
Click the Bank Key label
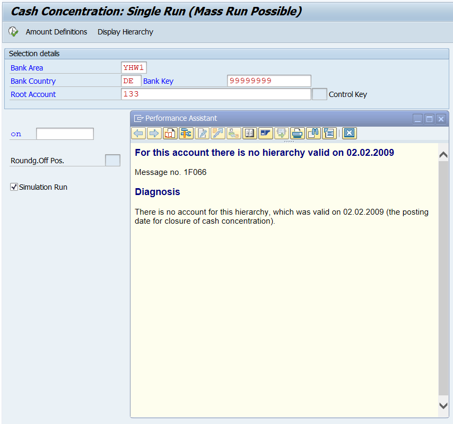[158, 81]
